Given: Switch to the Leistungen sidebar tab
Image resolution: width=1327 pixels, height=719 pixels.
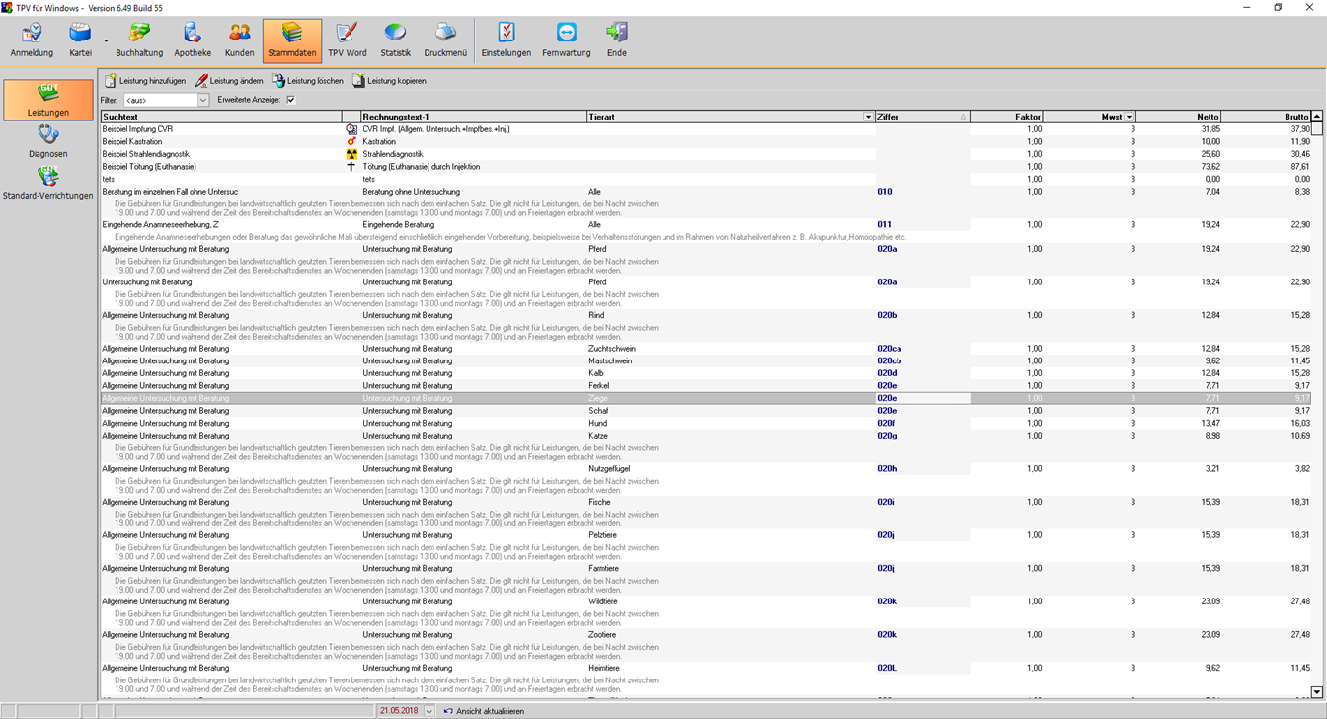Looking at the screenshot, I should (x=47, y=100).
